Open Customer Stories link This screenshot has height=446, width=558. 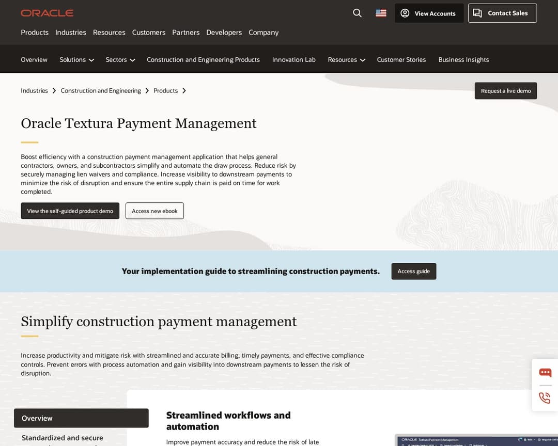401,60
